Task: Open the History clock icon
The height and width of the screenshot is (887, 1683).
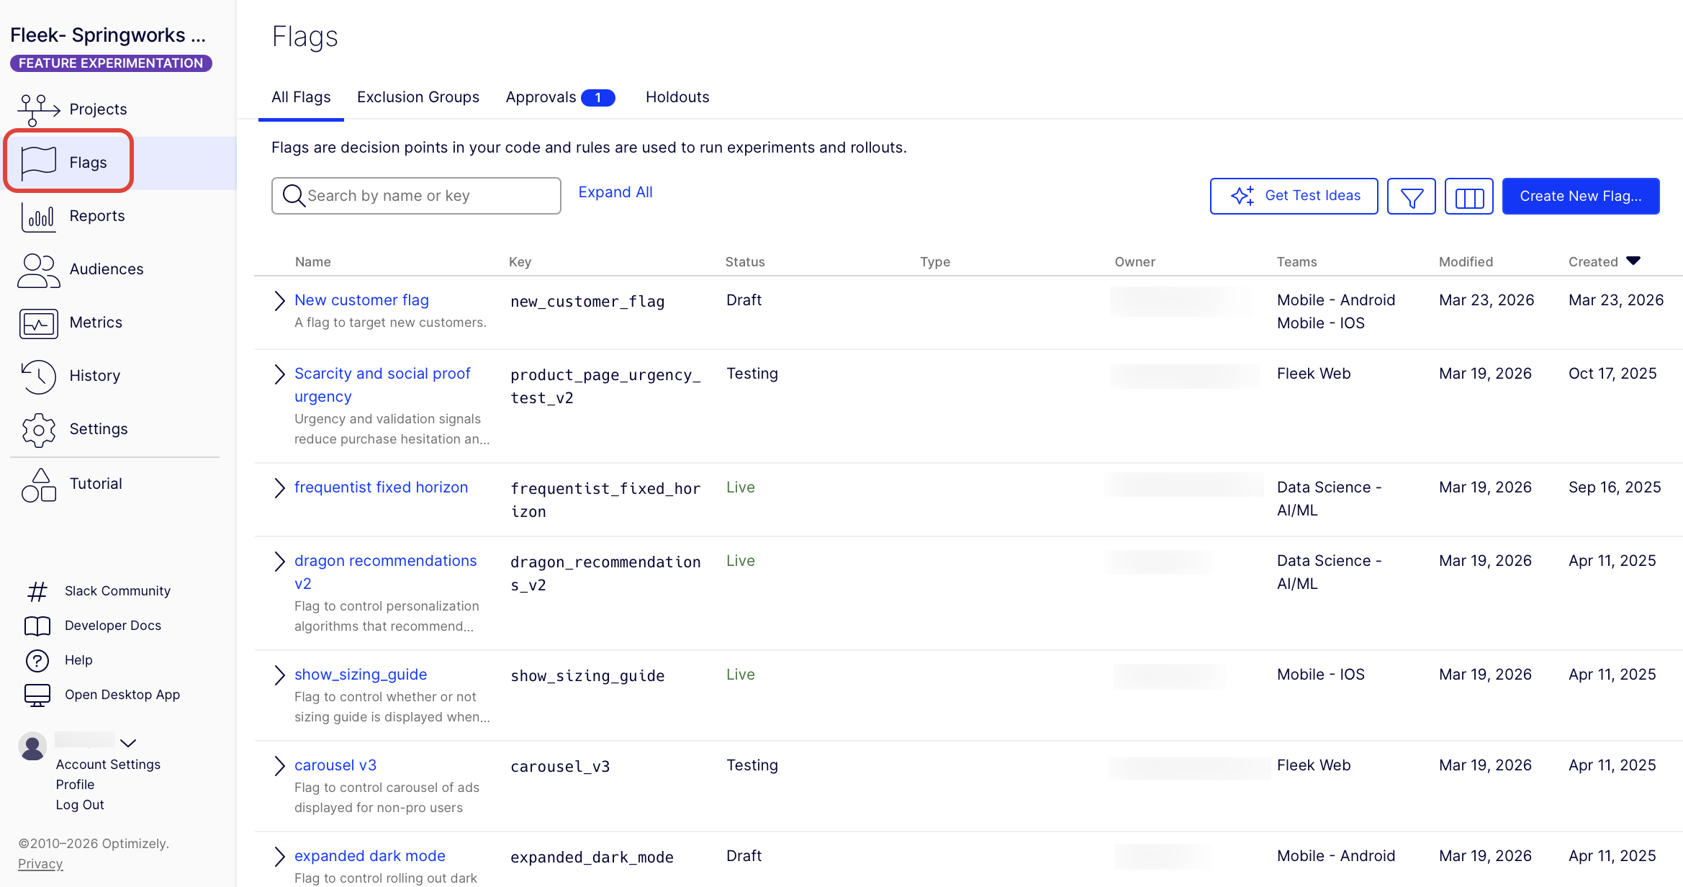Action: click(x=38, y=377)
